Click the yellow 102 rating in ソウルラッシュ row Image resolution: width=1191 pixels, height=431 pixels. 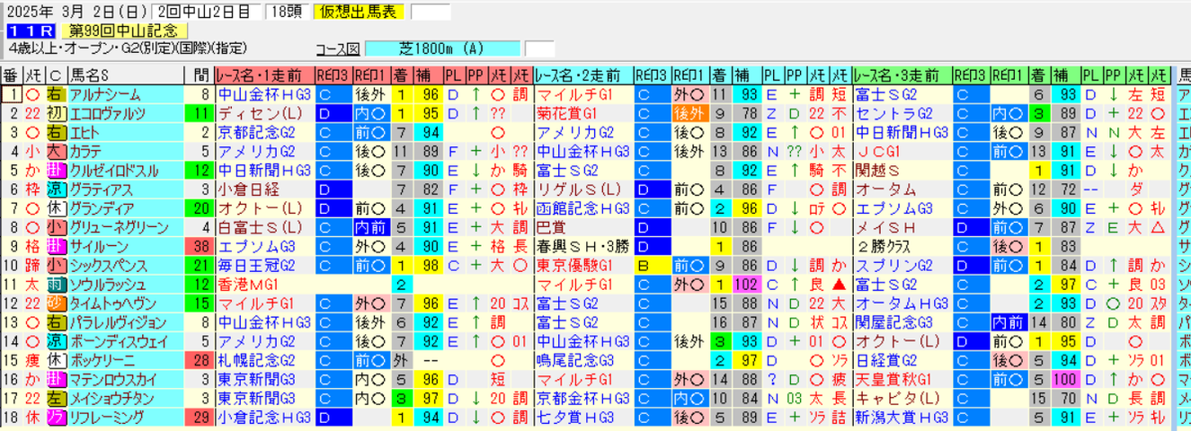tap(746, 284)
